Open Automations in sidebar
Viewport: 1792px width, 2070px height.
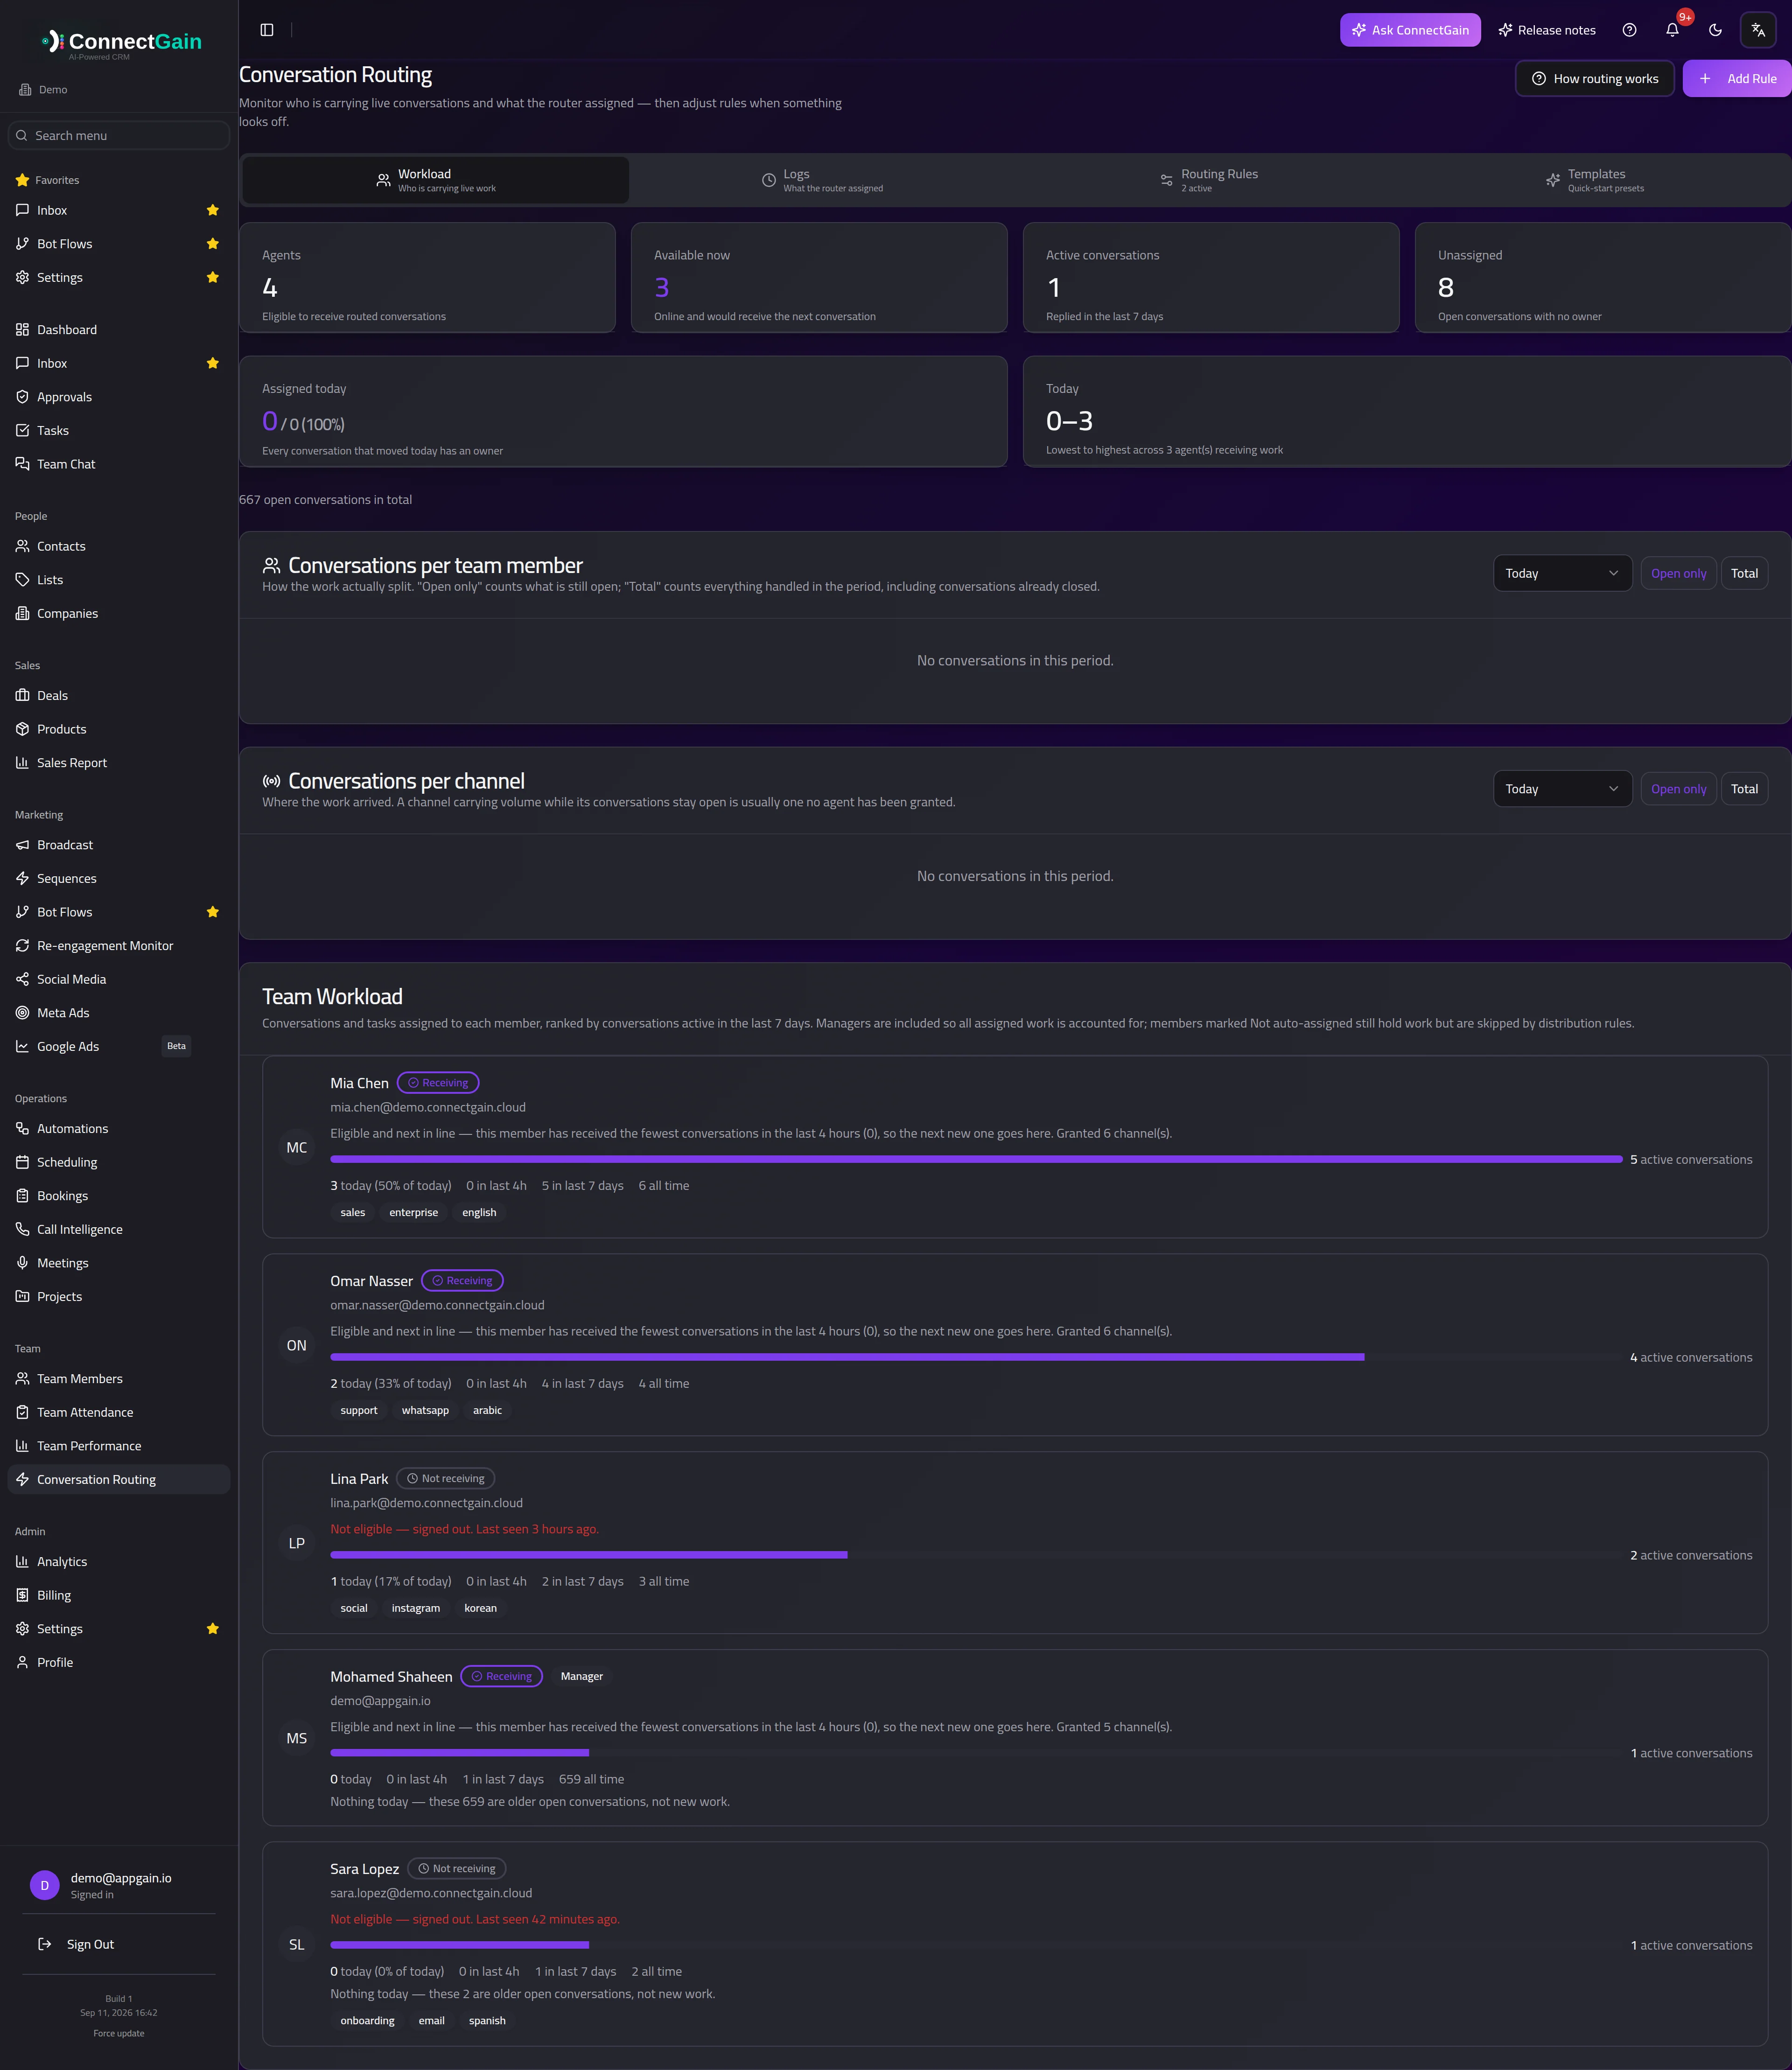coord(119,1129)
